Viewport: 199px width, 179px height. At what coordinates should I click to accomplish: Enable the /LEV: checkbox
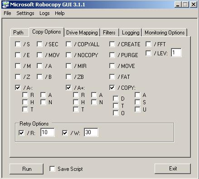pyautogui.click(x=149, y=53)
